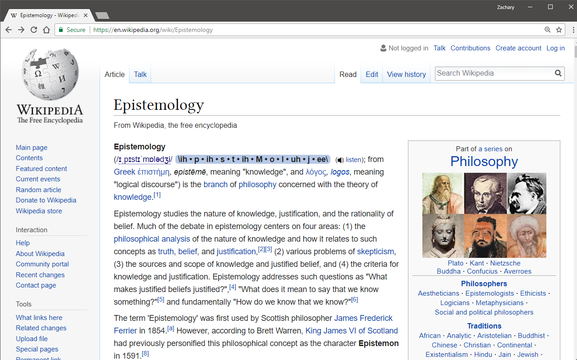The image size is (577, 360).
Task: Open the Wikipedia store link
Action: 39,211
